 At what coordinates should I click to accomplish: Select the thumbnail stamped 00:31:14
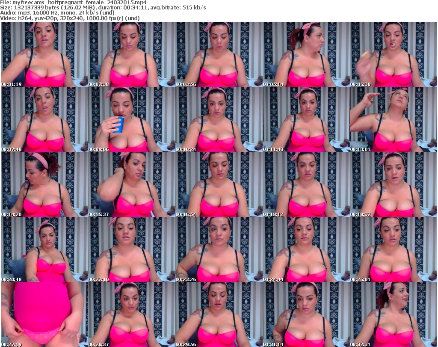pos(306,314)
